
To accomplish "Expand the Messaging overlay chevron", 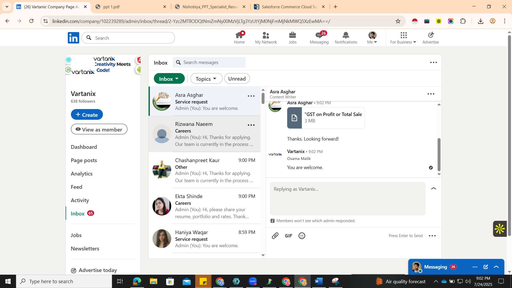I will [x=496, y=267].
